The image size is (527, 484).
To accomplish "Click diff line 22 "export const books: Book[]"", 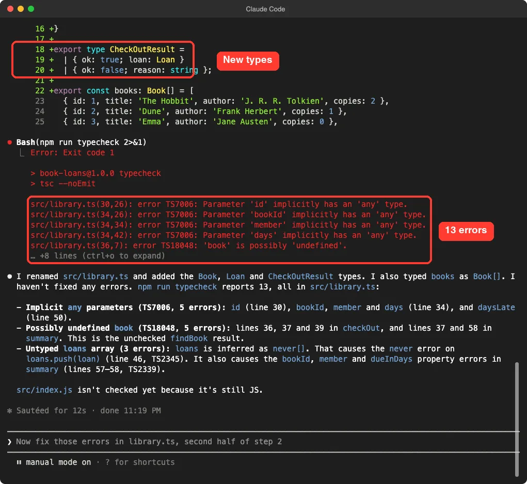I will [114, 91].
